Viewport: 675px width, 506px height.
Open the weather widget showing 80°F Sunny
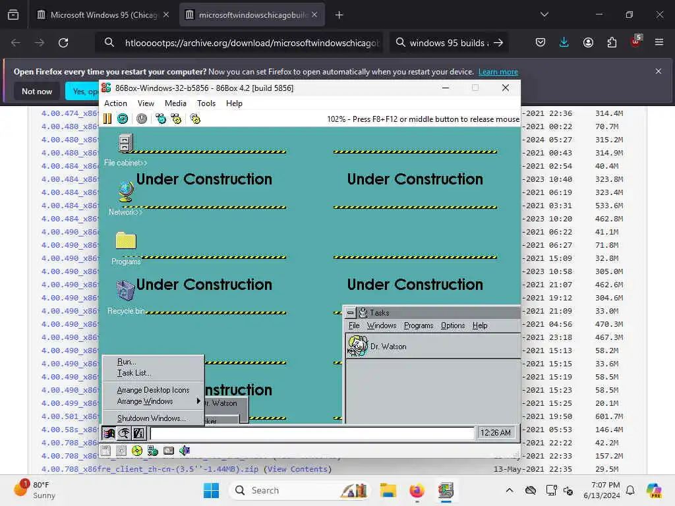coord(36,490)
